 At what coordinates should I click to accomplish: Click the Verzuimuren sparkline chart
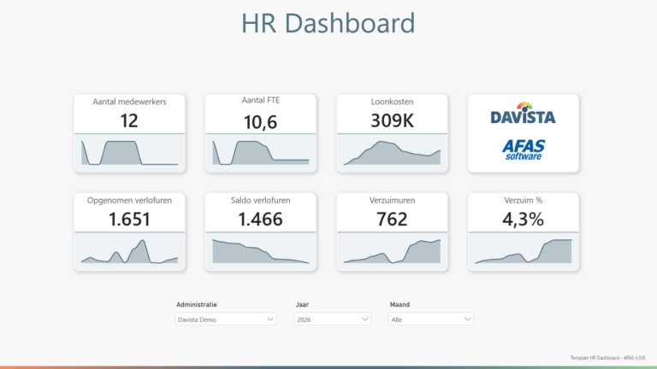click(x=392, y=251)
